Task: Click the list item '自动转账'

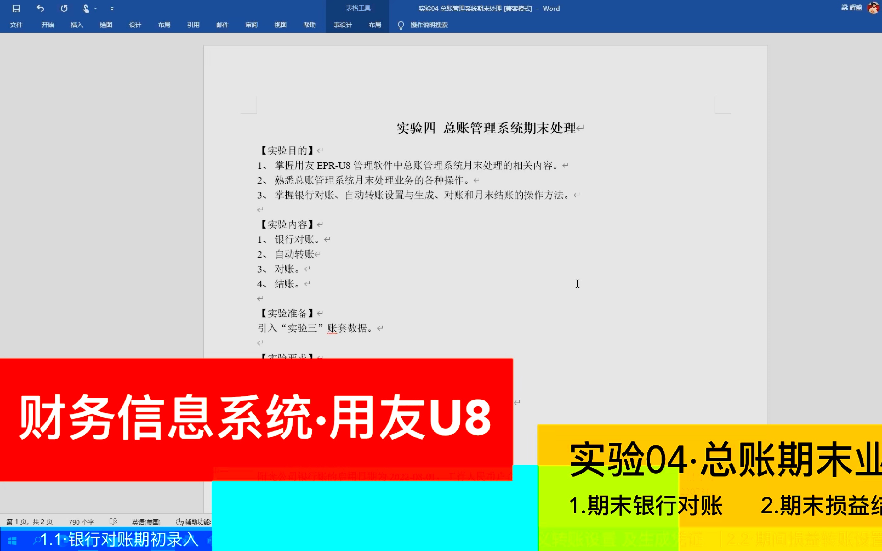Action: (294, 254)
